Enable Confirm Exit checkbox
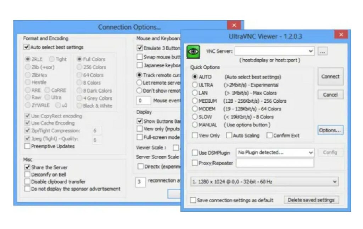Screen dimensions: 363x229 tap(269, 136)
